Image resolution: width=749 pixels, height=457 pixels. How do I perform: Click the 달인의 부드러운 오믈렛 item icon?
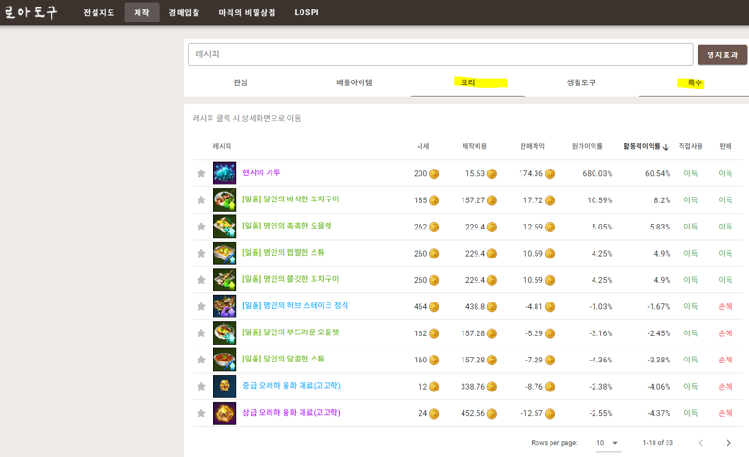[224, 333]
